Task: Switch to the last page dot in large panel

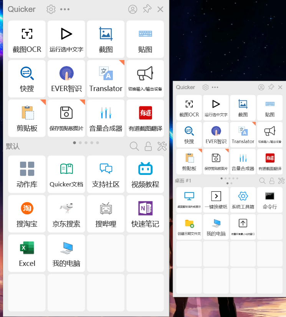Action: [x=98, y=143]
